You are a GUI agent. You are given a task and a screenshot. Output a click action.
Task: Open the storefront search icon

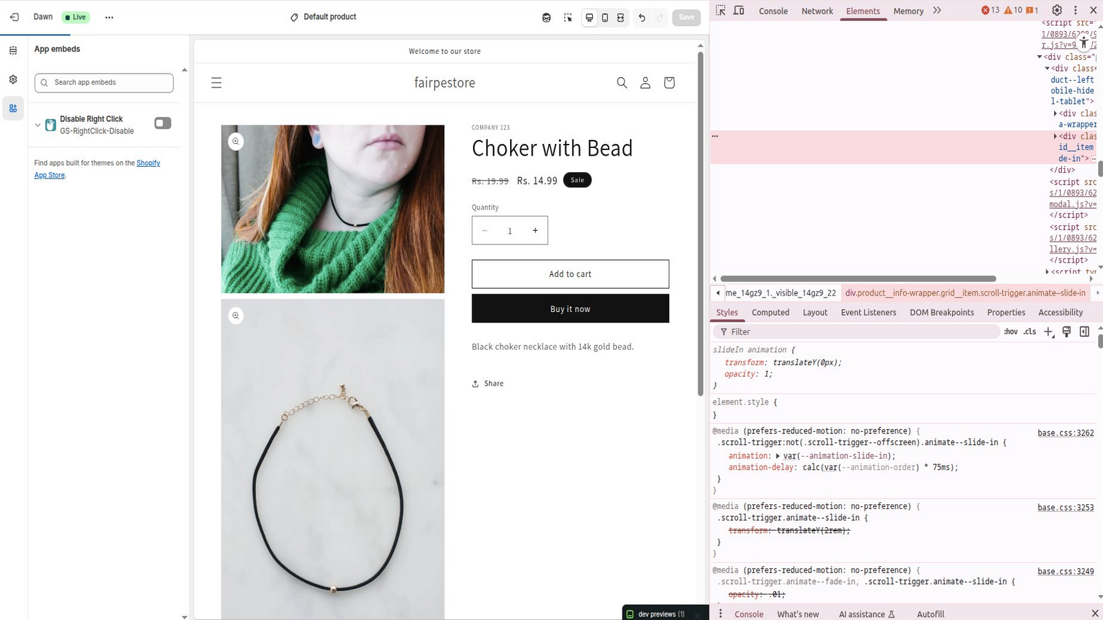coord(622,83)
